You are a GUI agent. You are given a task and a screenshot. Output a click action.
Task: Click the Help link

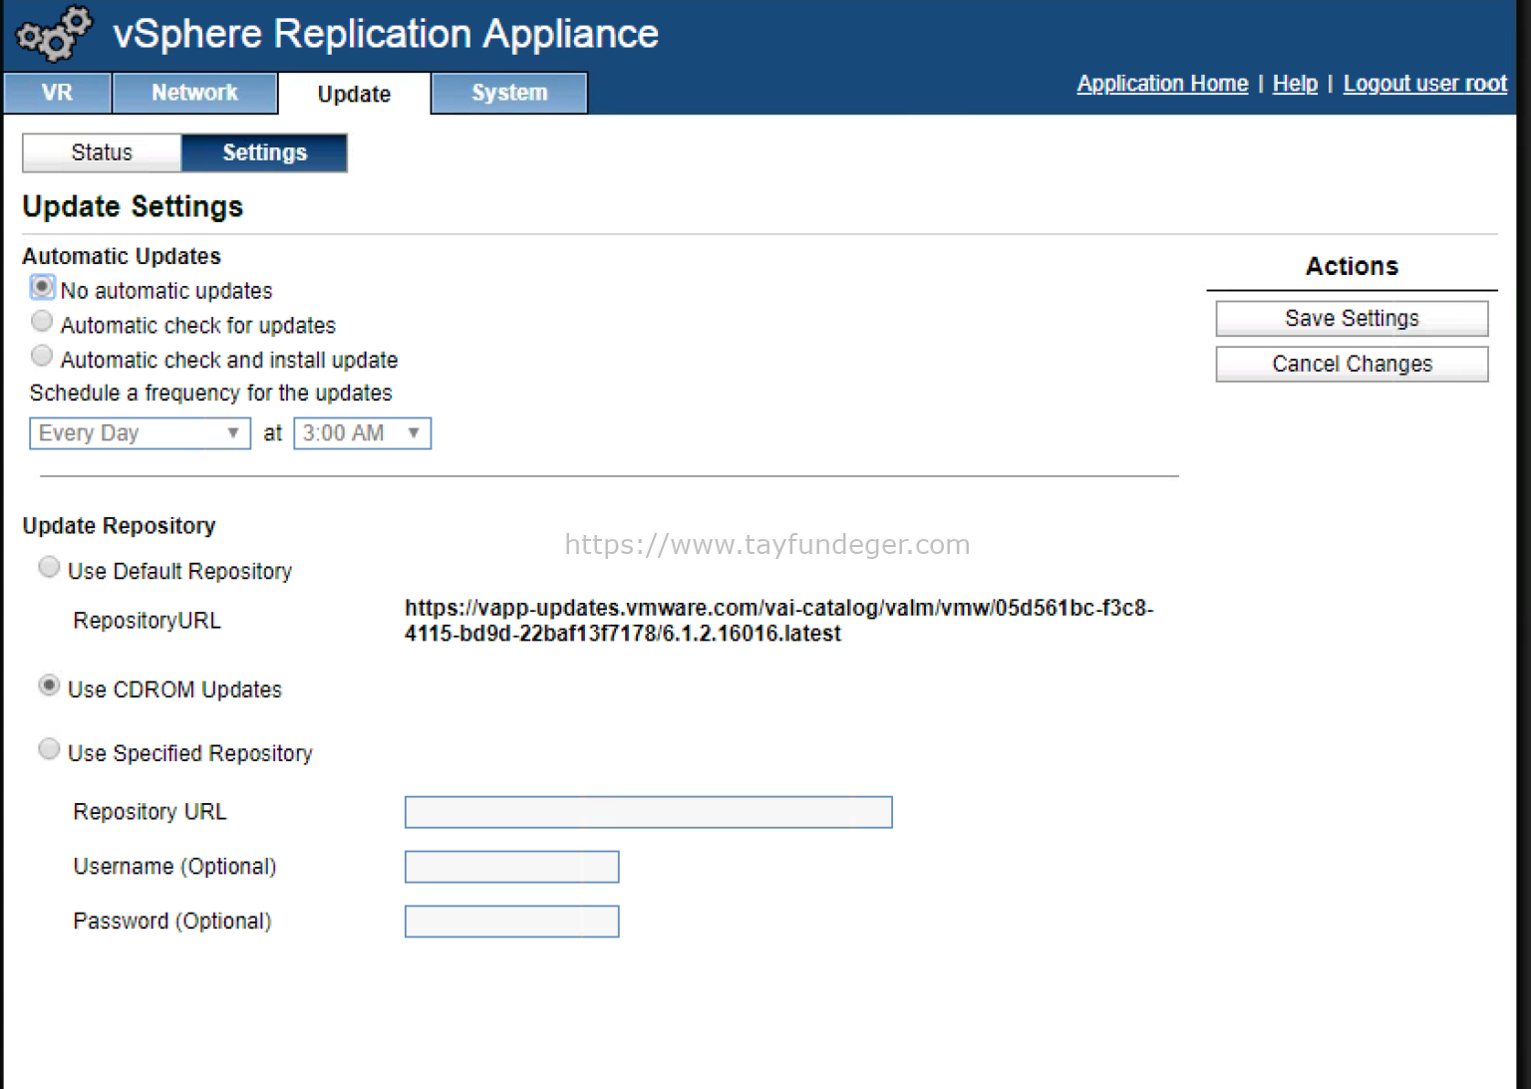[x=1294, y=84]
